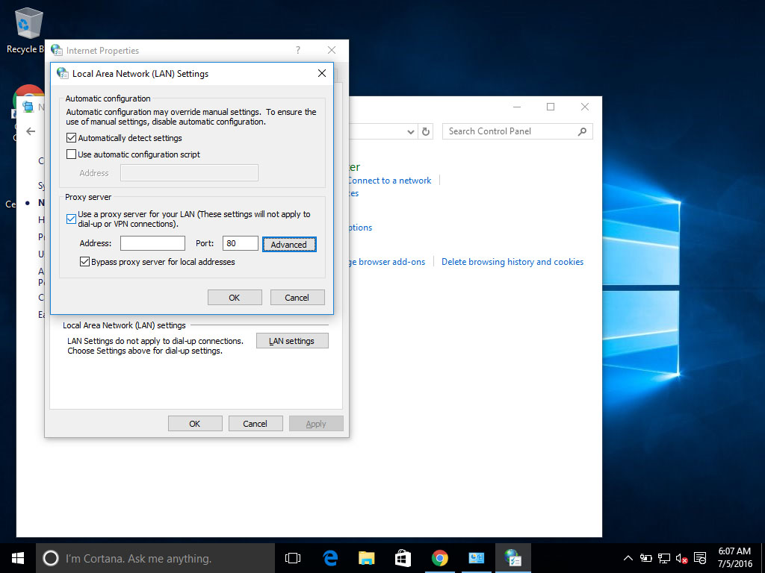This screenshot has width=765, height=573.
Task: Click Delete browsing history and cookies
Action: tap(512, 262)
